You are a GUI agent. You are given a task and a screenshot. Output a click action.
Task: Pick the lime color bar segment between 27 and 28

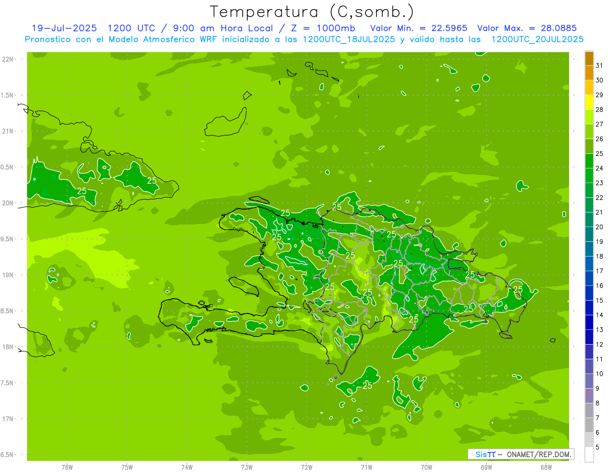[589, 117]
